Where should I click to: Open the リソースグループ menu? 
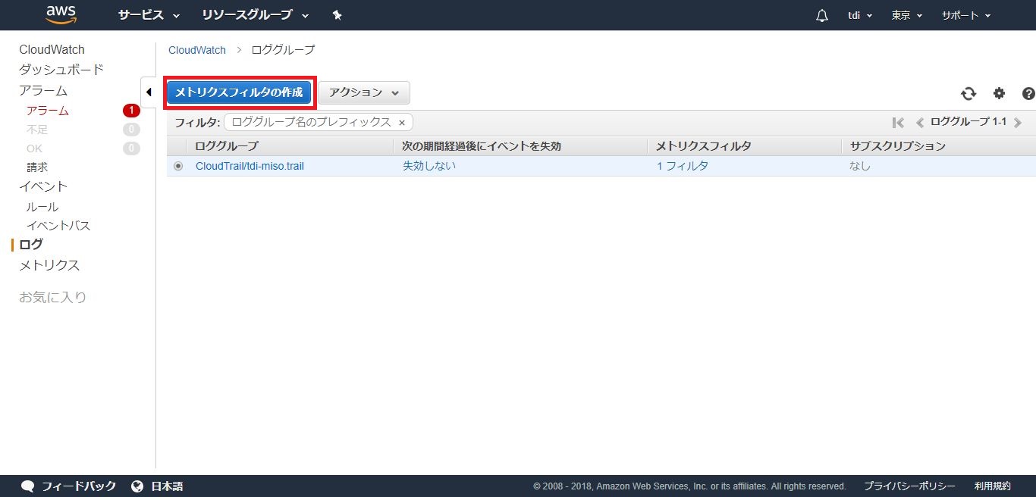pos(256,15)
